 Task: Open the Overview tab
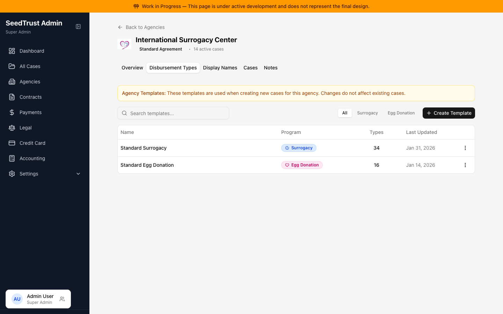click(x=132, y=68)
